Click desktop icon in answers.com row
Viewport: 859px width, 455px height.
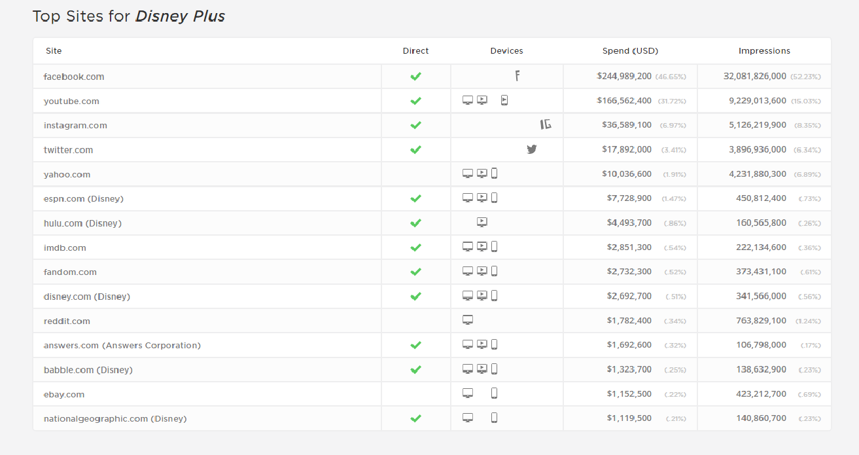[468, 344]
